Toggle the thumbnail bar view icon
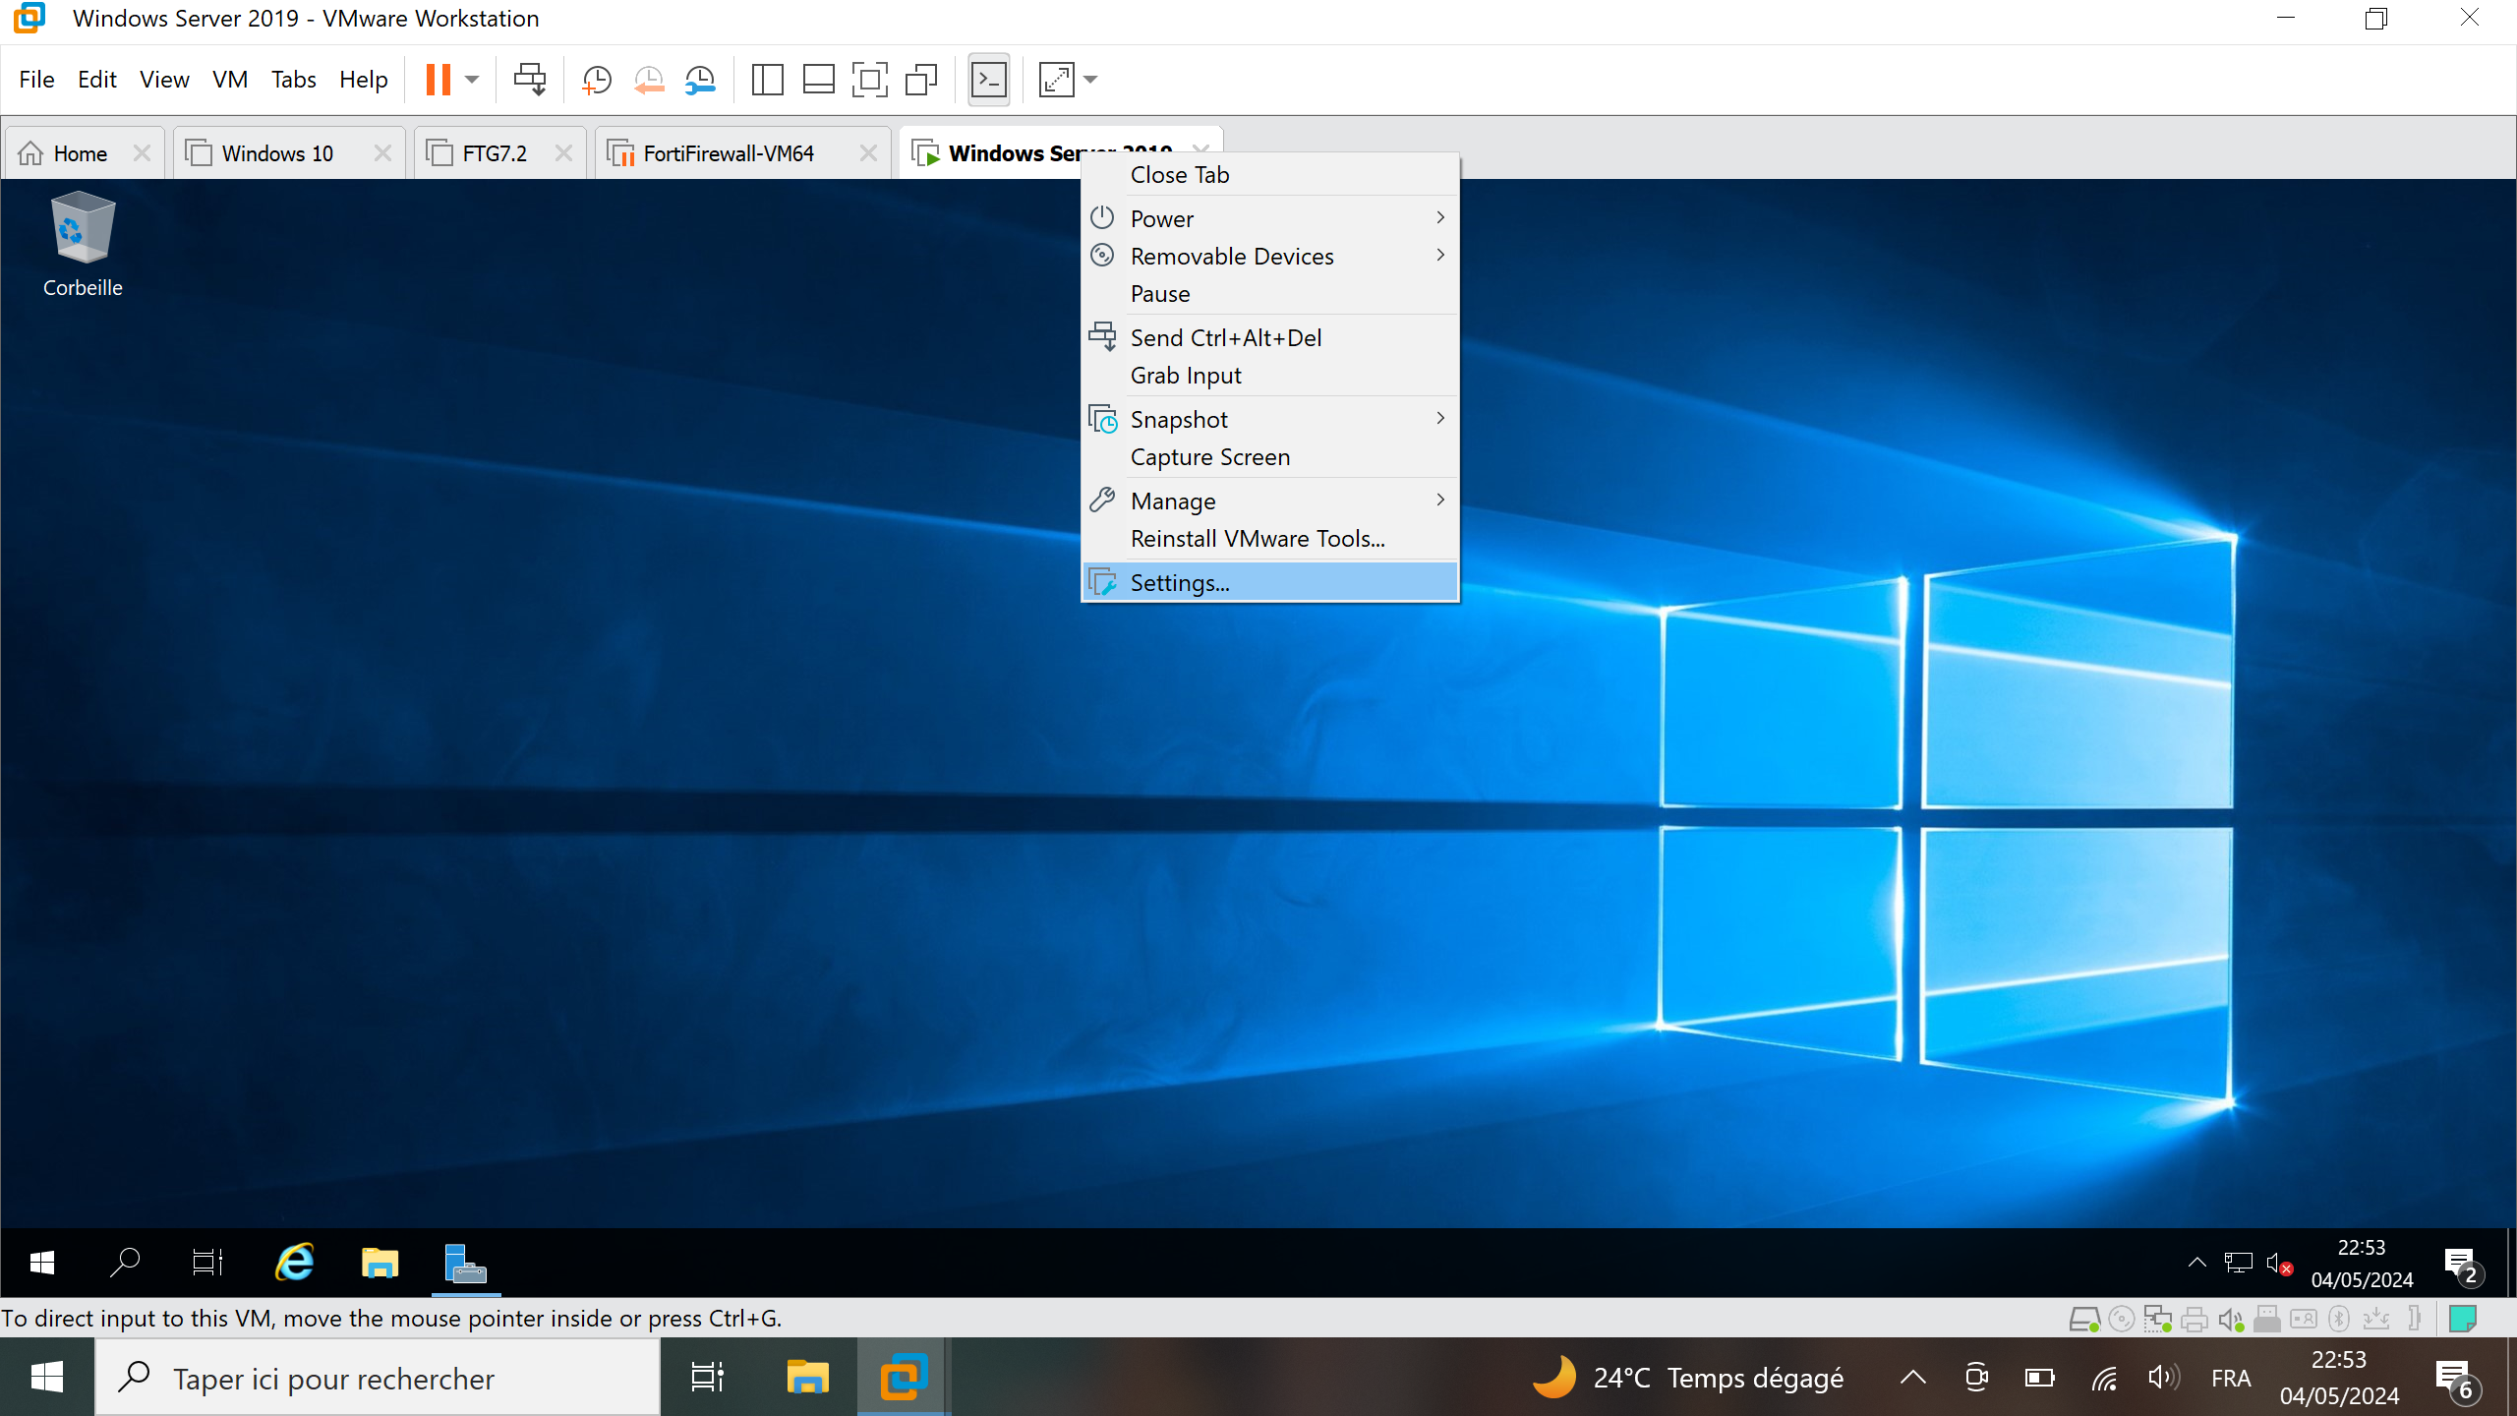Image resolution: width=2517 pixels, height=1416 pixels. [818, 80]
